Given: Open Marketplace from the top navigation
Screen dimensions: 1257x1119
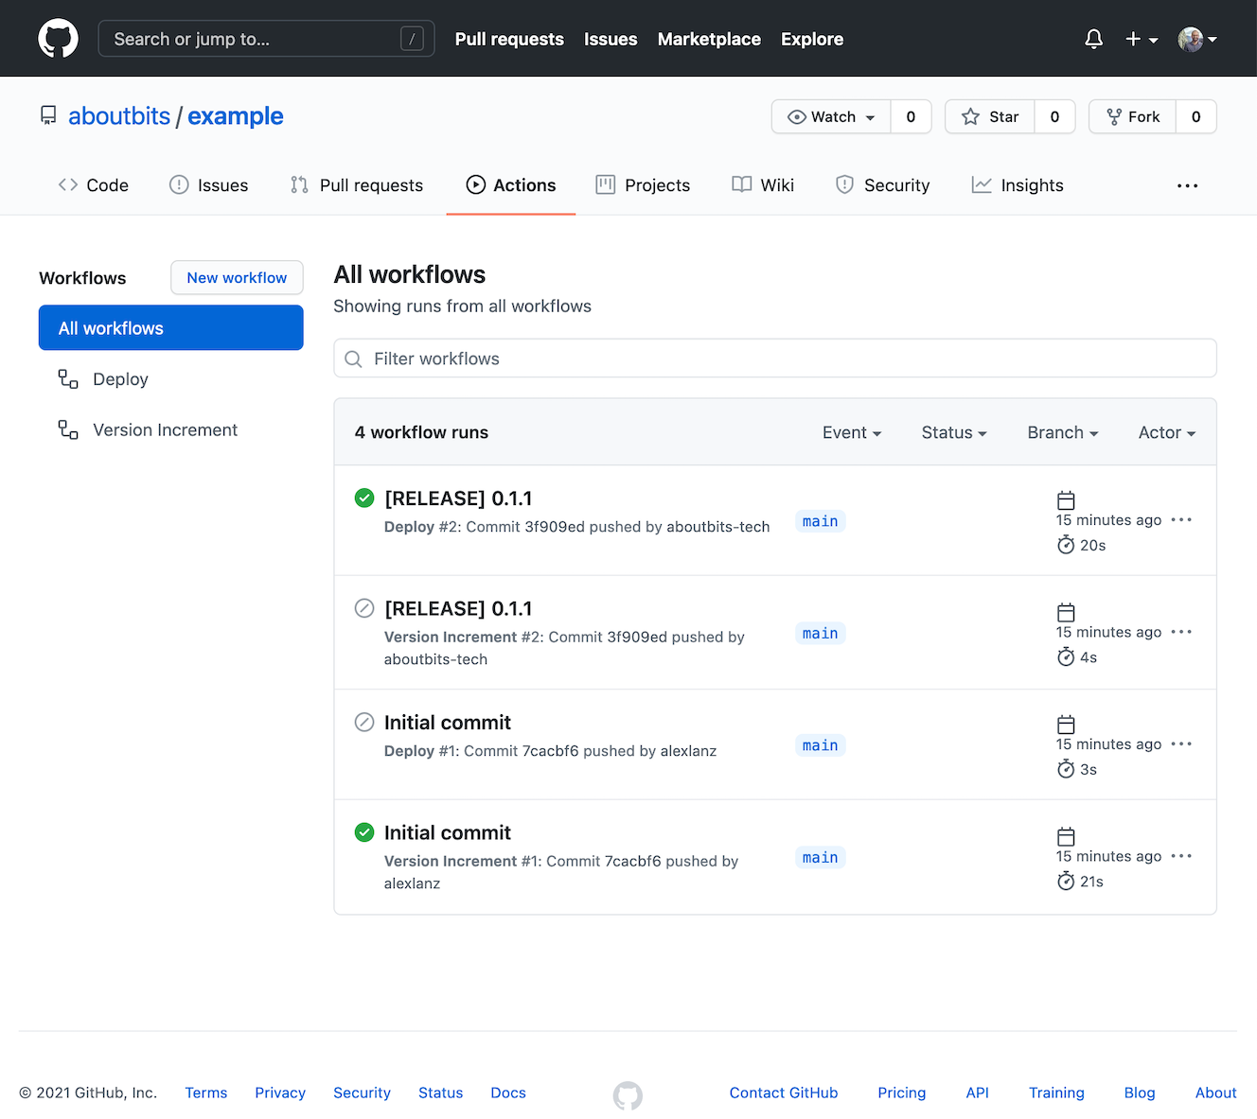Looking at the screenshot, I should click(709, 39).
